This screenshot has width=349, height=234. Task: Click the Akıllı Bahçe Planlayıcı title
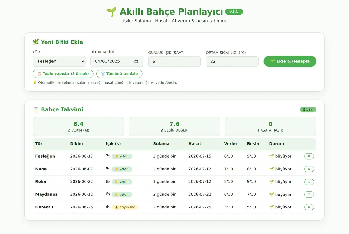171,12
